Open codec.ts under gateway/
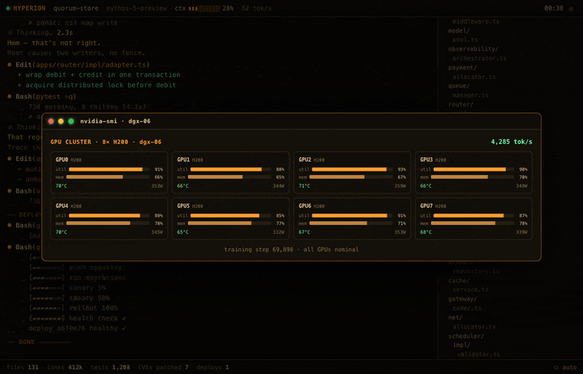 [467, 308]
